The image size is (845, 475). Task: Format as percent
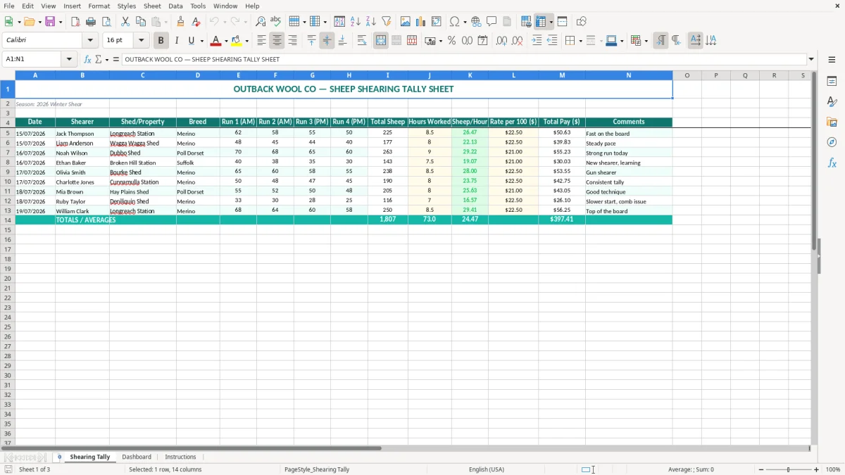coord(451,41)
